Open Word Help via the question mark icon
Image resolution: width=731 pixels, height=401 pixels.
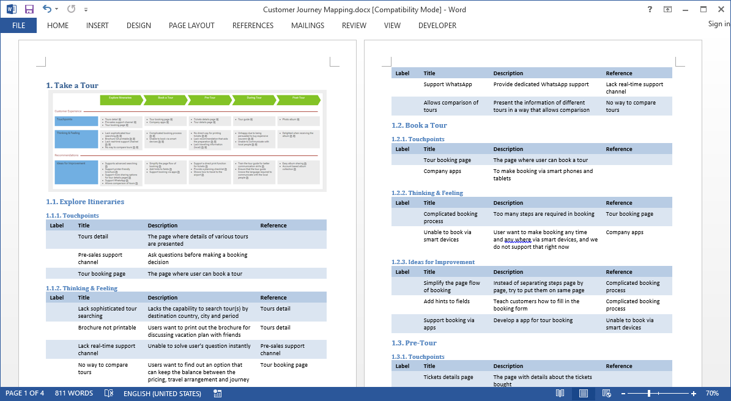pyautogui.click(x=649, y=9)
